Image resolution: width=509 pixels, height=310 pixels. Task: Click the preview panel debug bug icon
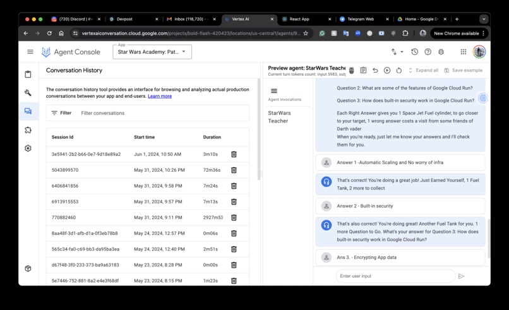tap(351, 70)
